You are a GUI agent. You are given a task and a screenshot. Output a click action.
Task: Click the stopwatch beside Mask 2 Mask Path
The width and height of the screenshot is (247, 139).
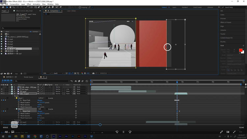tap(18, 111)
